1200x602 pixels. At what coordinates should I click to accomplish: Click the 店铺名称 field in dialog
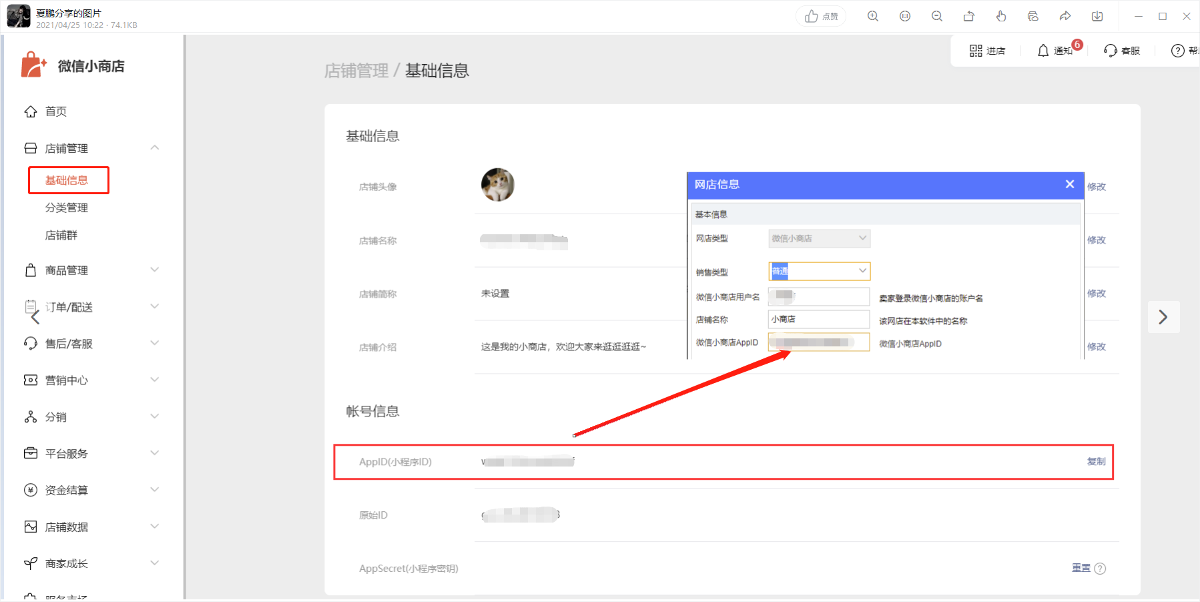pos(820,319)
